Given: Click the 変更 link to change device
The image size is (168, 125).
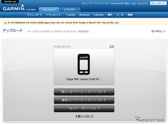Looking at the screenshot, I should pyautogui.click(x=112, y=47).
